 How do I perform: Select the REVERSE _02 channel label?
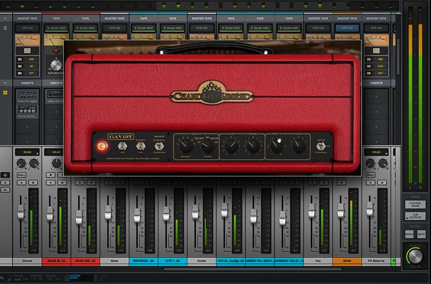[144, 261]
